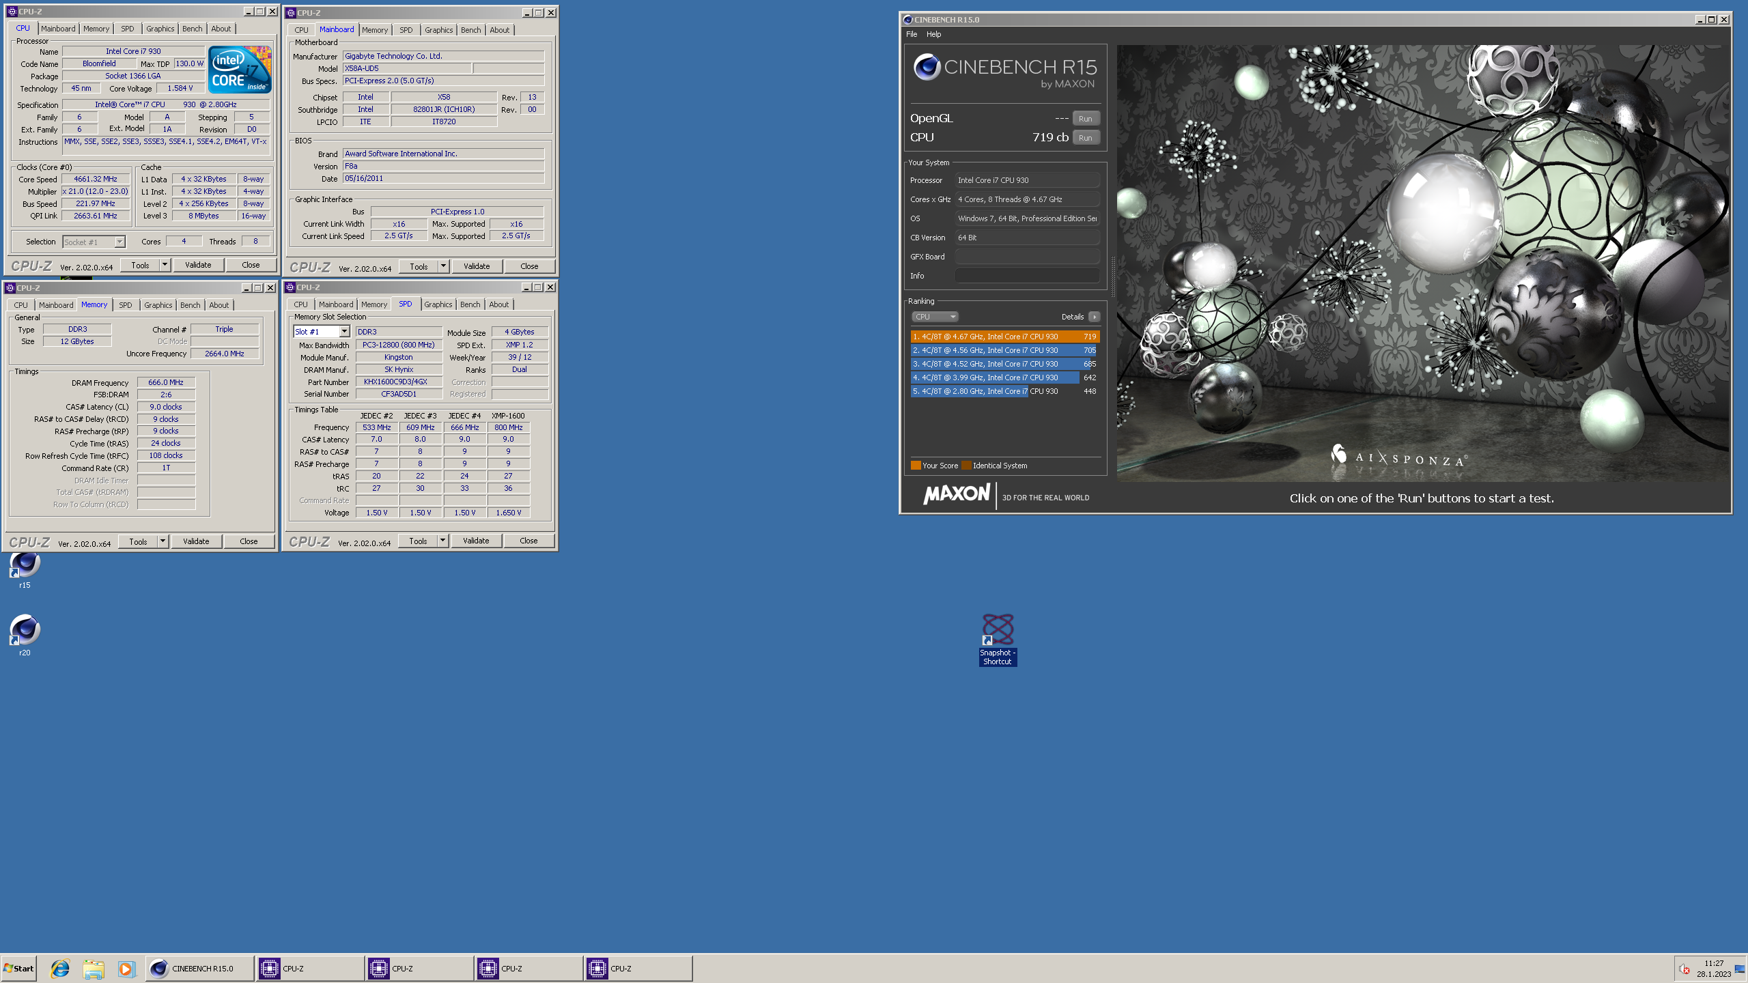Select ranking entry 4C/8T @ 4.52 GHz
Viewport: 1748px width, 983px height.
click(x=1004, y=364)
